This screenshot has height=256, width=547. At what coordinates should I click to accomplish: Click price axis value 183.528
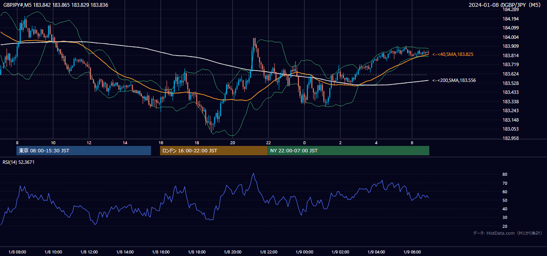coord(511,83)
